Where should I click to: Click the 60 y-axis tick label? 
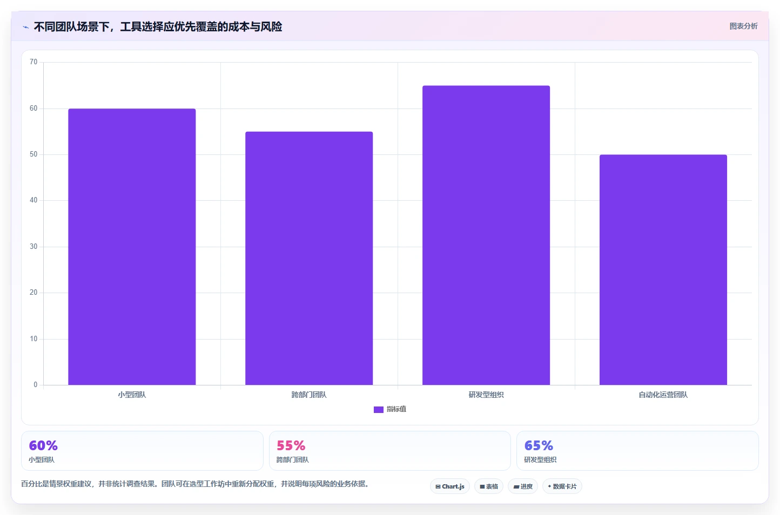33,109
